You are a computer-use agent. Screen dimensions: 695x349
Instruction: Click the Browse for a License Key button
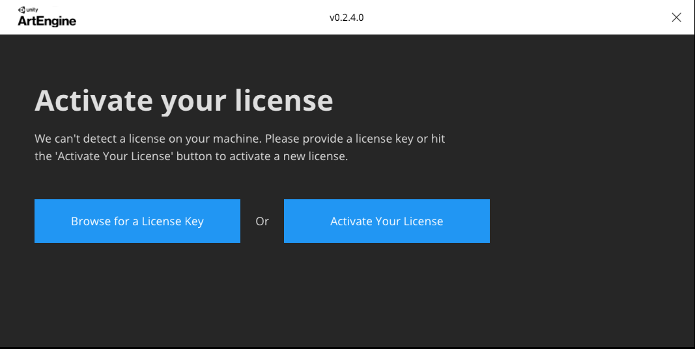tap(137, 221)
